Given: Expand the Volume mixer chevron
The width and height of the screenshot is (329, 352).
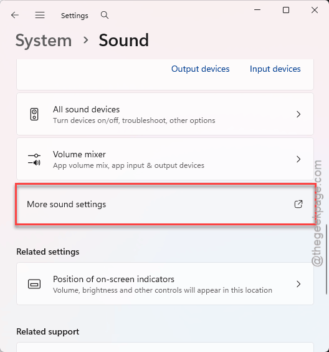Looking at the screenshot, I should (298, 159).
